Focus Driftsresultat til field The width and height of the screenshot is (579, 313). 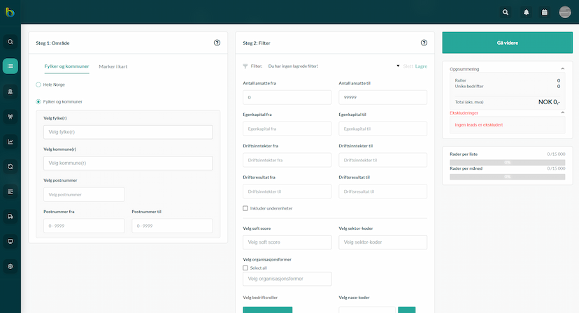(383, 191)
